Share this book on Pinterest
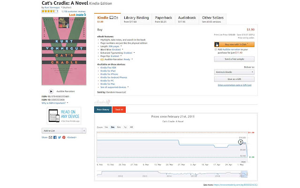Image resolution: width=300 pixels, height=188 pixels. [63, 137]
